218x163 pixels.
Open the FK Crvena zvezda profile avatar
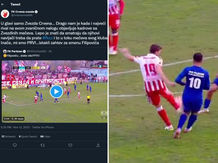[5, 14]
